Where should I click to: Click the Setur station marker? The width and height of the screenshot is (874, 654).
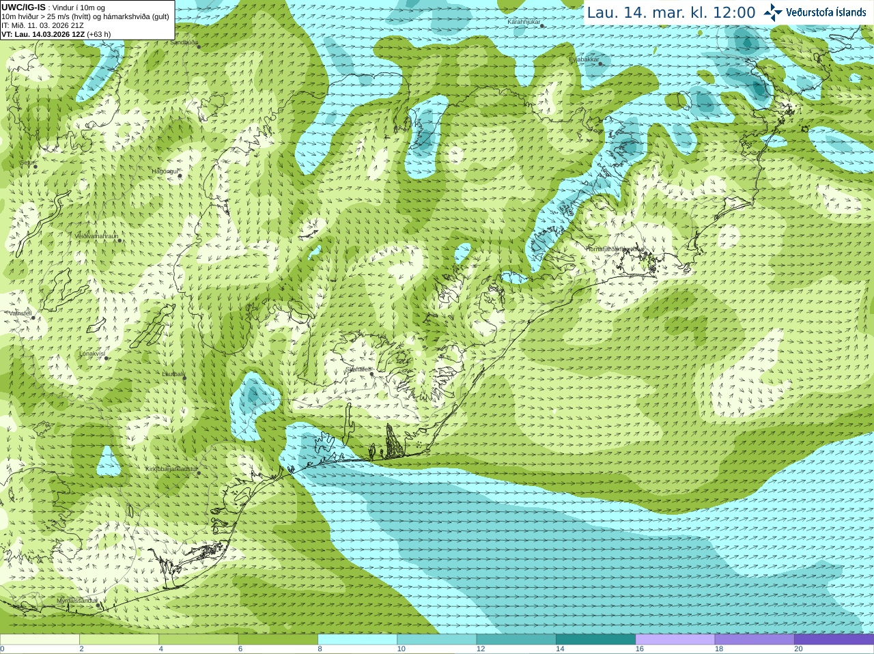coord(36,167)
